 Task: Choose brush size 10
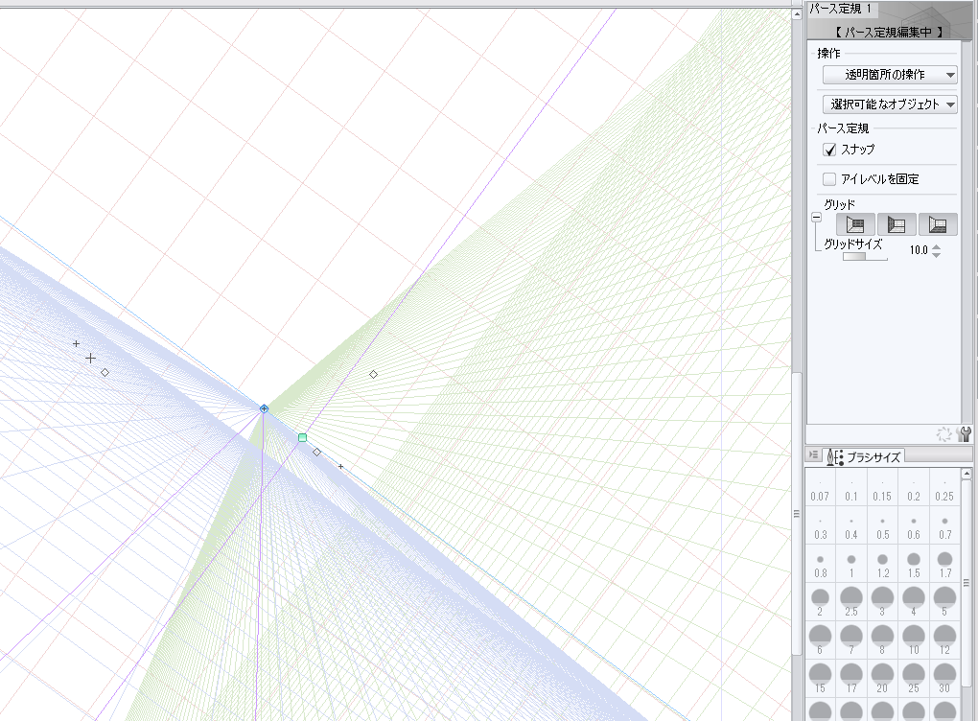(914, 640)
